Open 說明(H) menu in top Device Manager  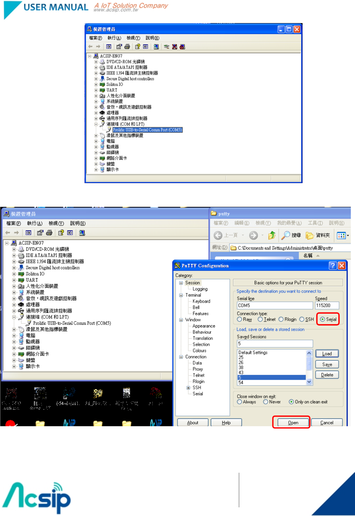[x=152, y=38]
